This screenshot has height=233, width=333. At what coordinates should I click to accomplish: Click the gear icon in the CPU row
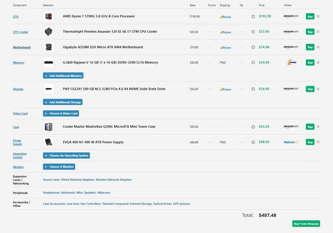(253, 16)
